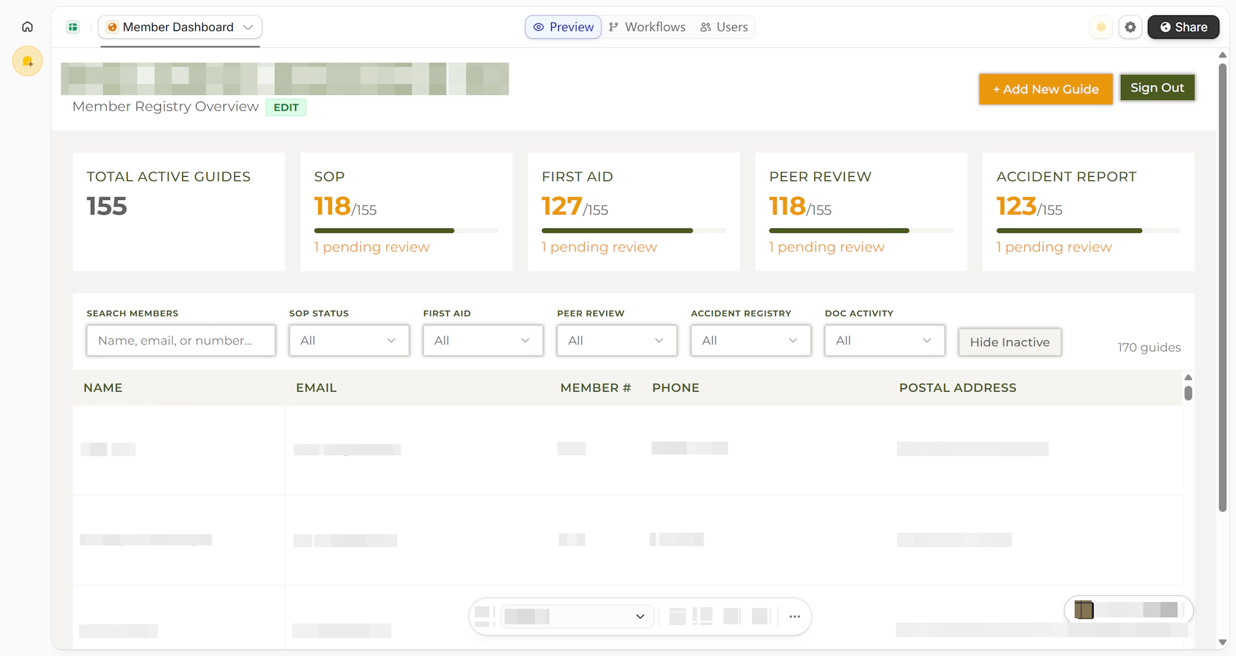Click the Accident Report progress bar
Screen dimensions: 1236x656
point(1089,230)
